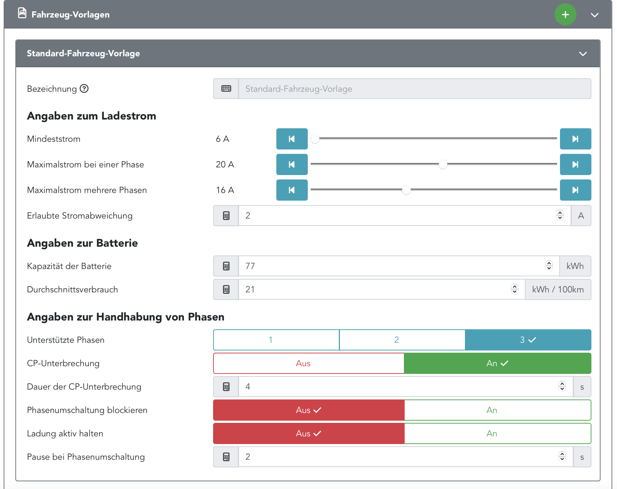The height and width of the screenshot is (489, 617).
Task: Increase Mindeststrom with the right skip button
Action: [x=575, y=139]
